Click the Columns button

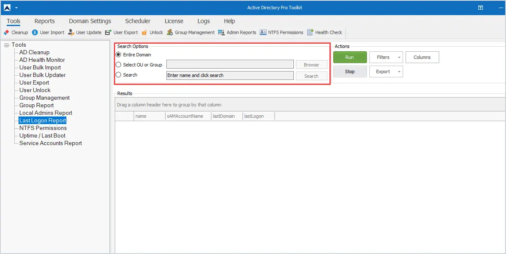pos(422,57)
